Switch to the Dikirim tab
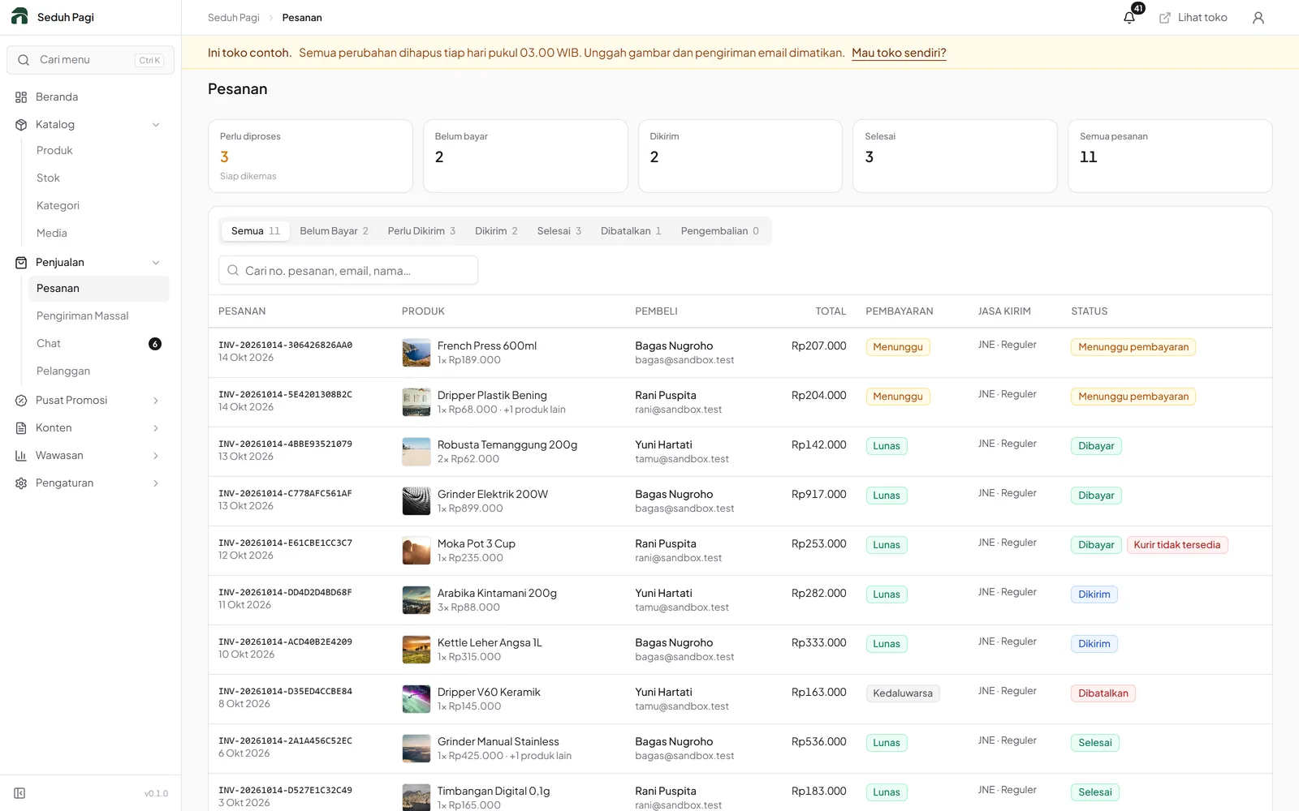The width and height of the screenshot is (1299, 811). click(496, 231)
